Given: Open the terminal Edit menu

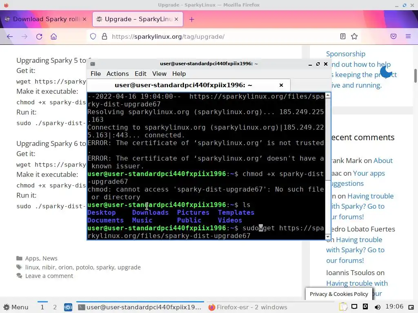Looking at the screenshot, I should (140, 74).
